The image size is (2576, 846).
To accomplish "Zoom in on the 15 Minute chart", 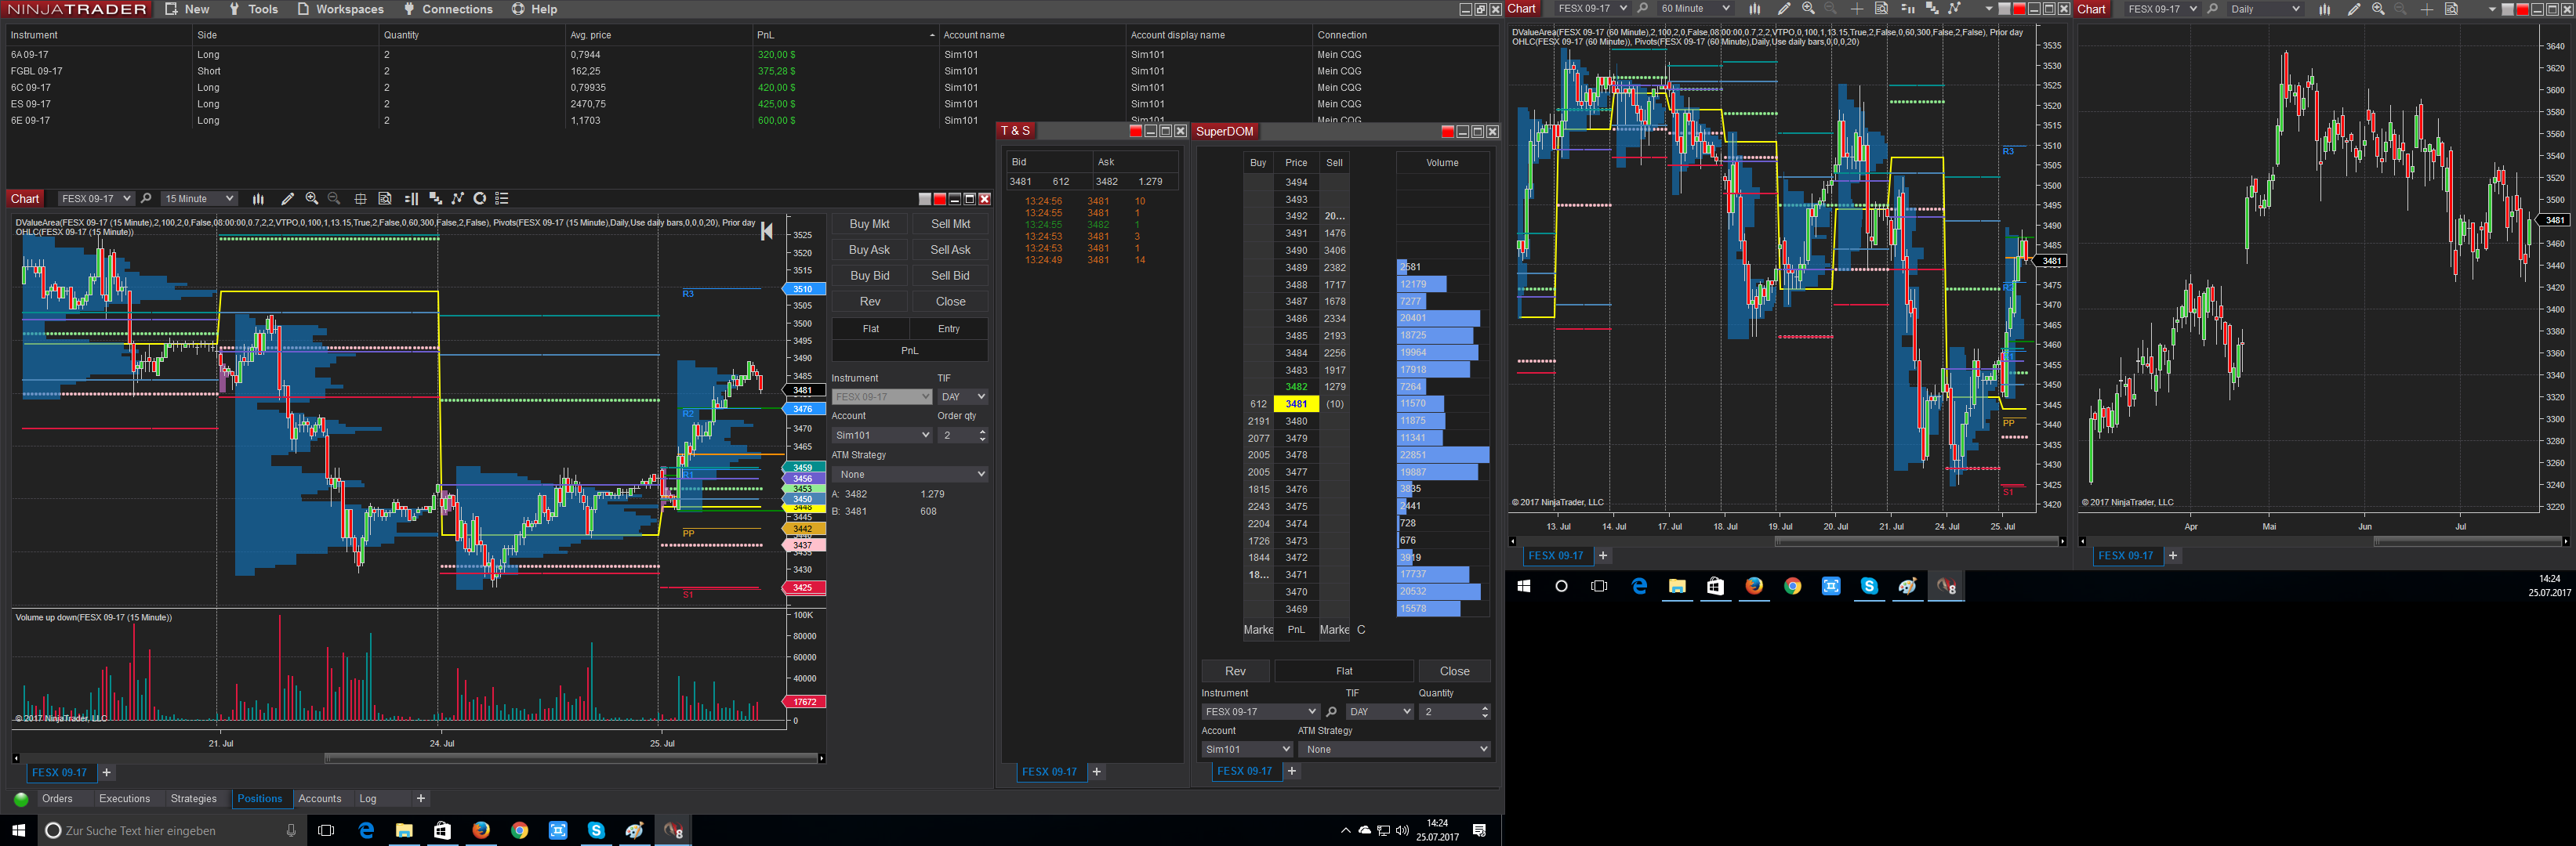I will click(312, 199).
